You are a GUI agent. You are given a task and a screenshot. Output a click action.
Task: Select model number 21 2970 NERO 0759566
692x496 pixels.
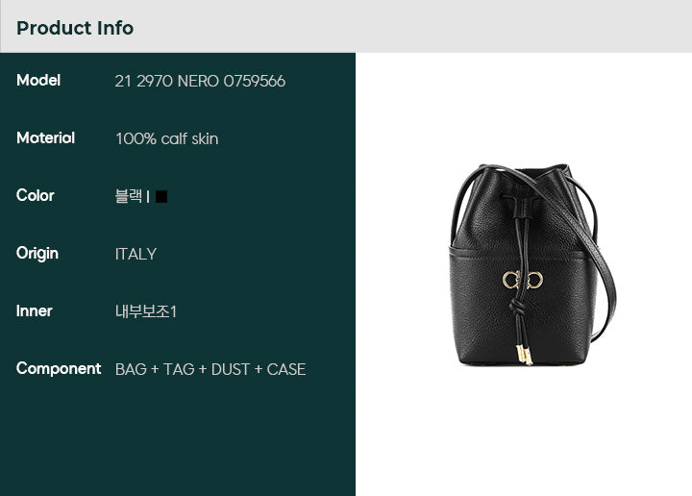tap(200, 81)
